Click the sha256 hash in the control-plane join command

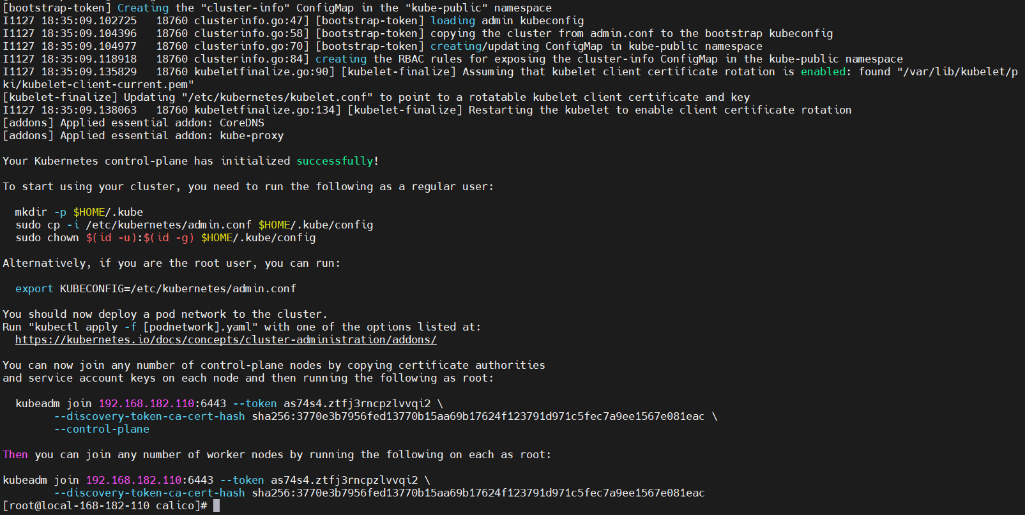click(478, 416)
